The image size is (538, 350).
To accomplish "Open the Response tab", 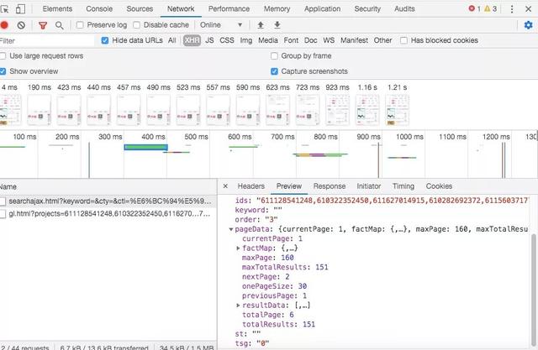I will (329, 186).
